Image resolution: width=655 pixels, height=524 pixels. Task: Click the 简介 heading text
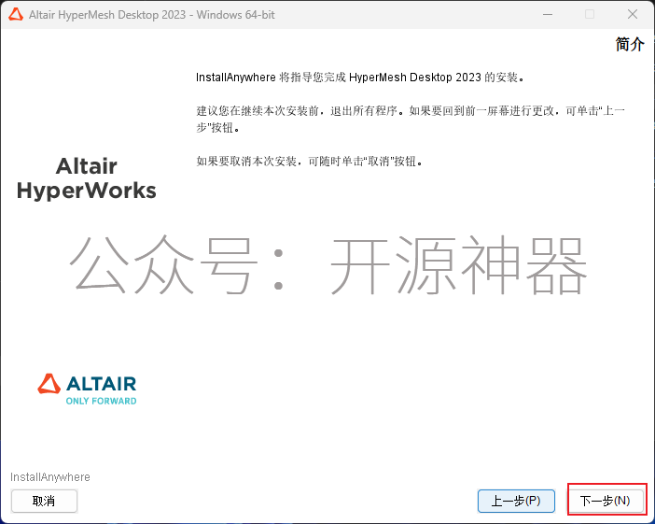coord(630,44)
